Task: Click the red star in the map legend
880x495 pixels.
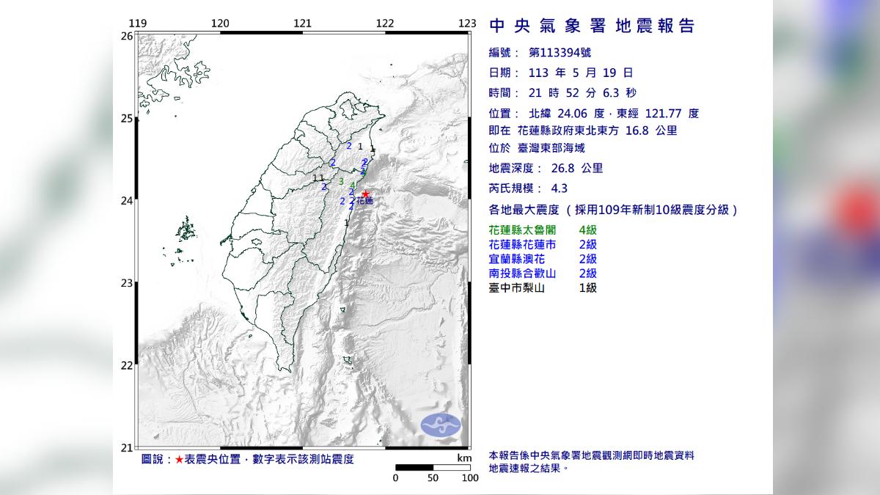Action: pos(180,459)
